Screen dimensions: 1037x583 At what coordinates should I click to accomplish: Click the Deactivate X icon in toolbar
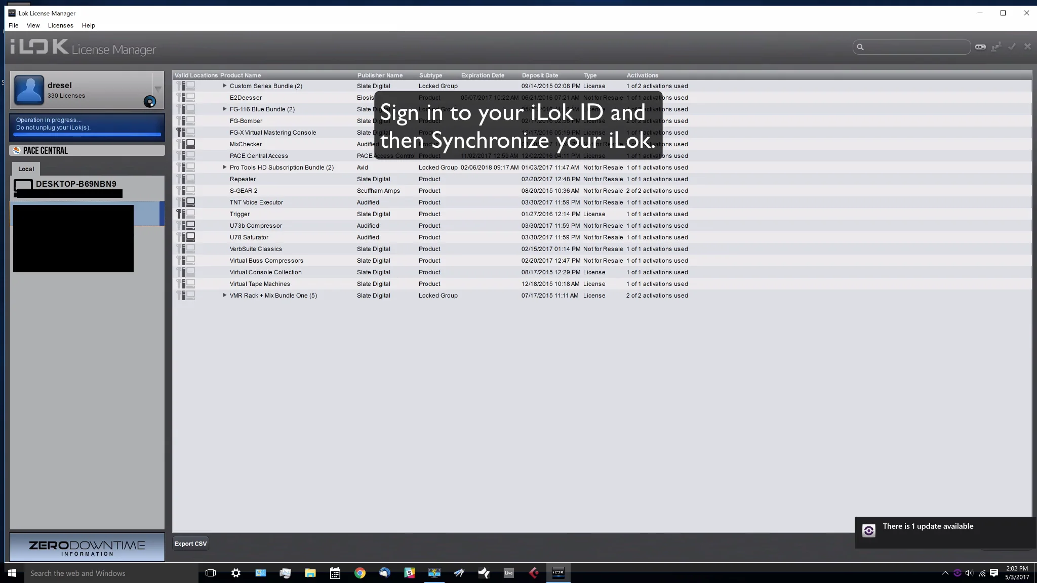tap(1027, 47)
